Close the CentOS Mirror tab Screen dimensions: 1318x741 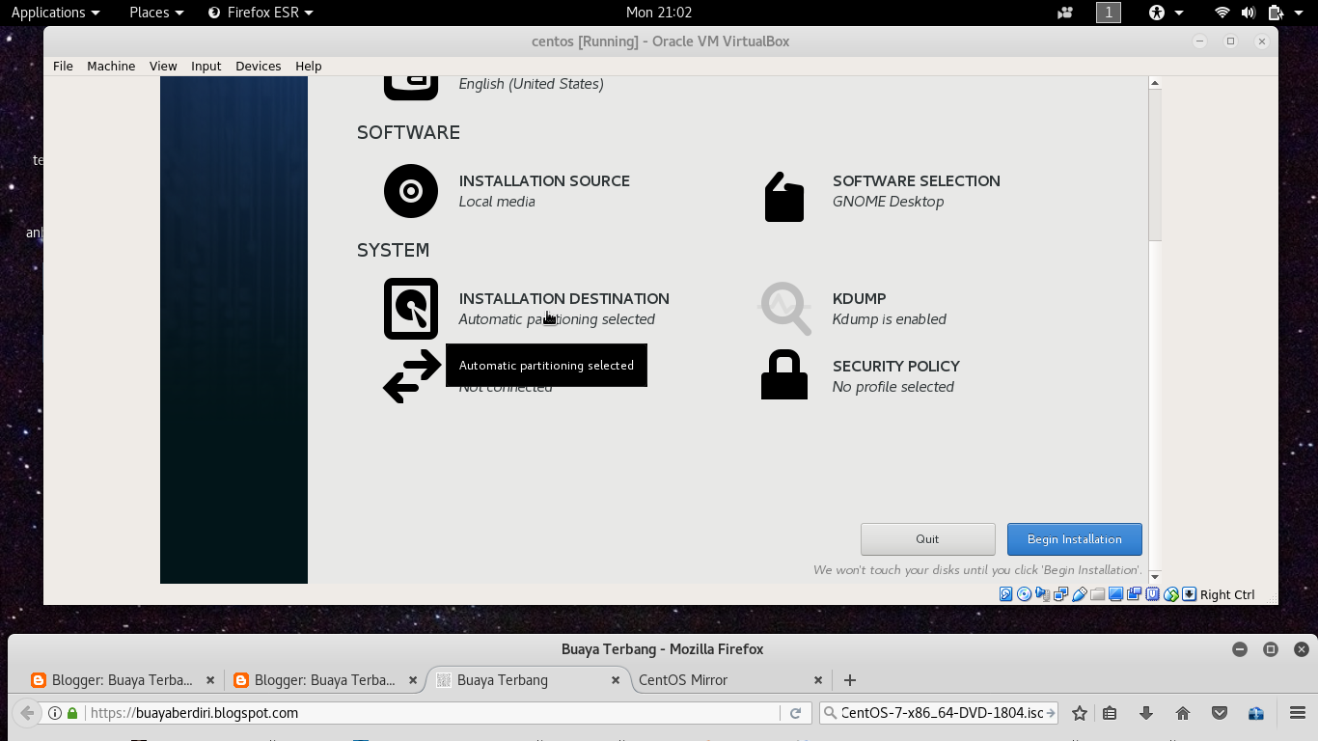click(x=818, y=680)
